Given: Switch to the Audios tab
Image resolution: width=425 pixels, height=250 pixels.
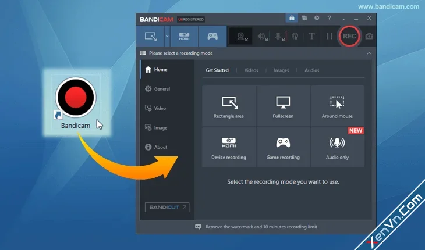Looking at the screenshot, I should point(311,70).
